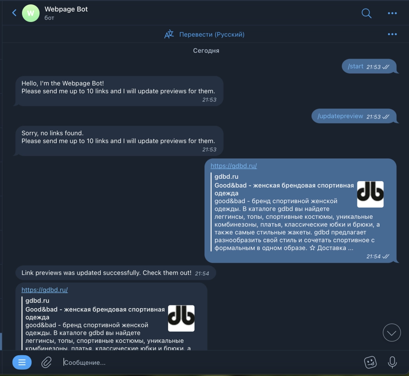This screenshot has height=376, width=409.
Task: Translate messages with Перевести (Русский)
Action: pos(212,34)
